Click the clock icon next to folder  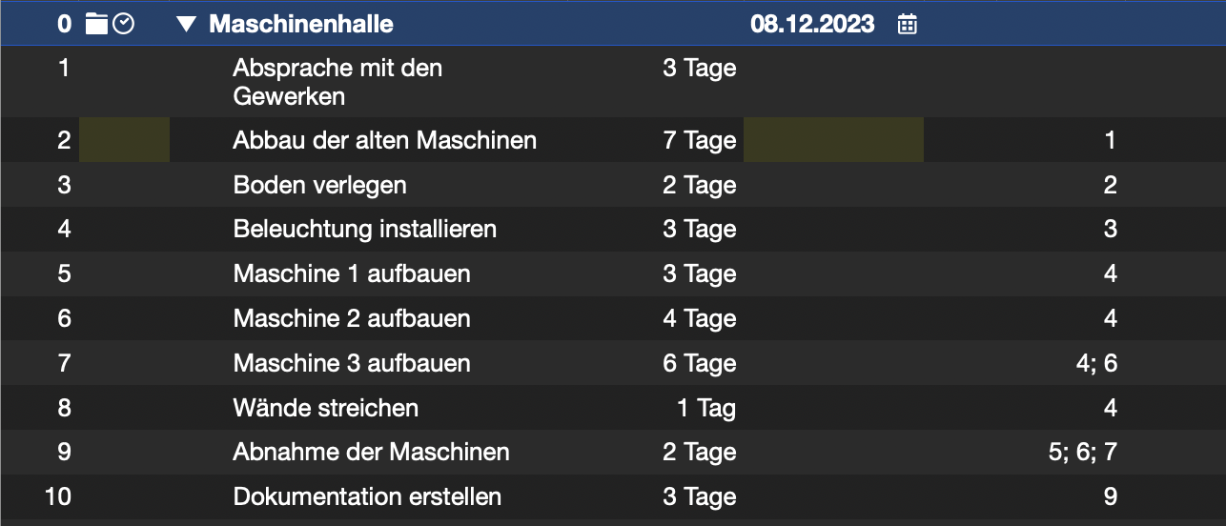click(x=123, y=24)
